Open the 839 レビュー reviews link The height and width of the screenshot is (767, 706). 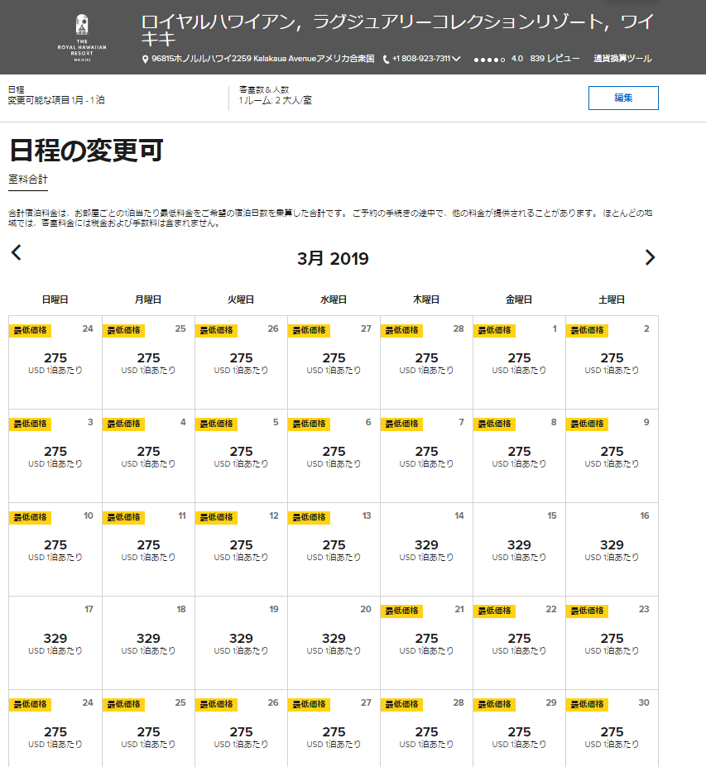[555, 59]
